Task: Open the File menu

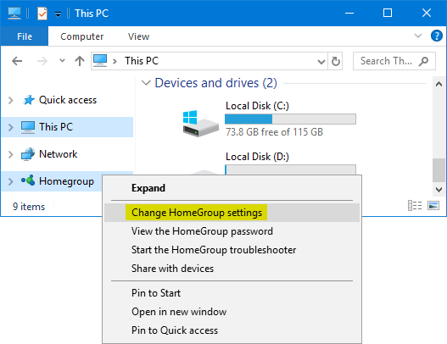Action: pos(25,36)
